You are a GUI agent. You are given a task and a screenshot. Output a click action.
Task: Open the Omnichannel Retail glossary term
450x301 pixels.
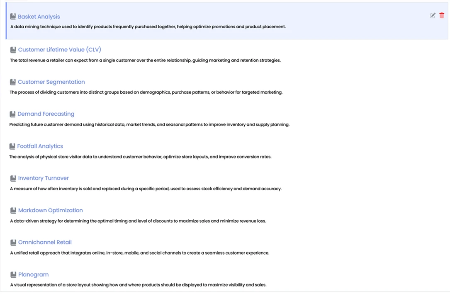tap(45, 243)
